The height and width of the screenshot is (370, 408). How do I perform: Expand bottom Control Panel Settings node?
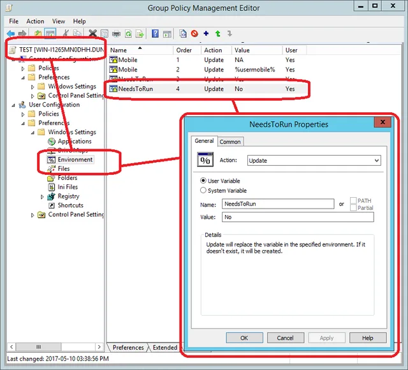33,215
